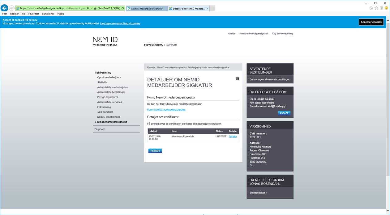Open Fakturering in the sidebar

tap(104, 107)
